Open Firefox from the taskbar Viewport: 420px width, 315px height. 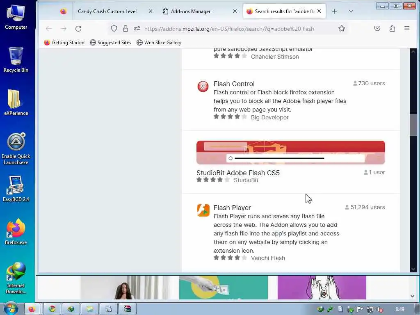(32, 309)
